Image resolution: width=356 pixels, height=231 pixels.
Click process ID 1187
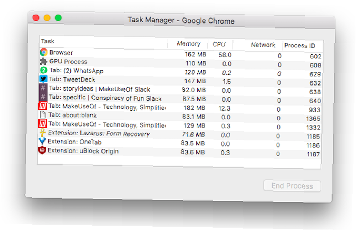pyautogui.click(x=313, y=154)
